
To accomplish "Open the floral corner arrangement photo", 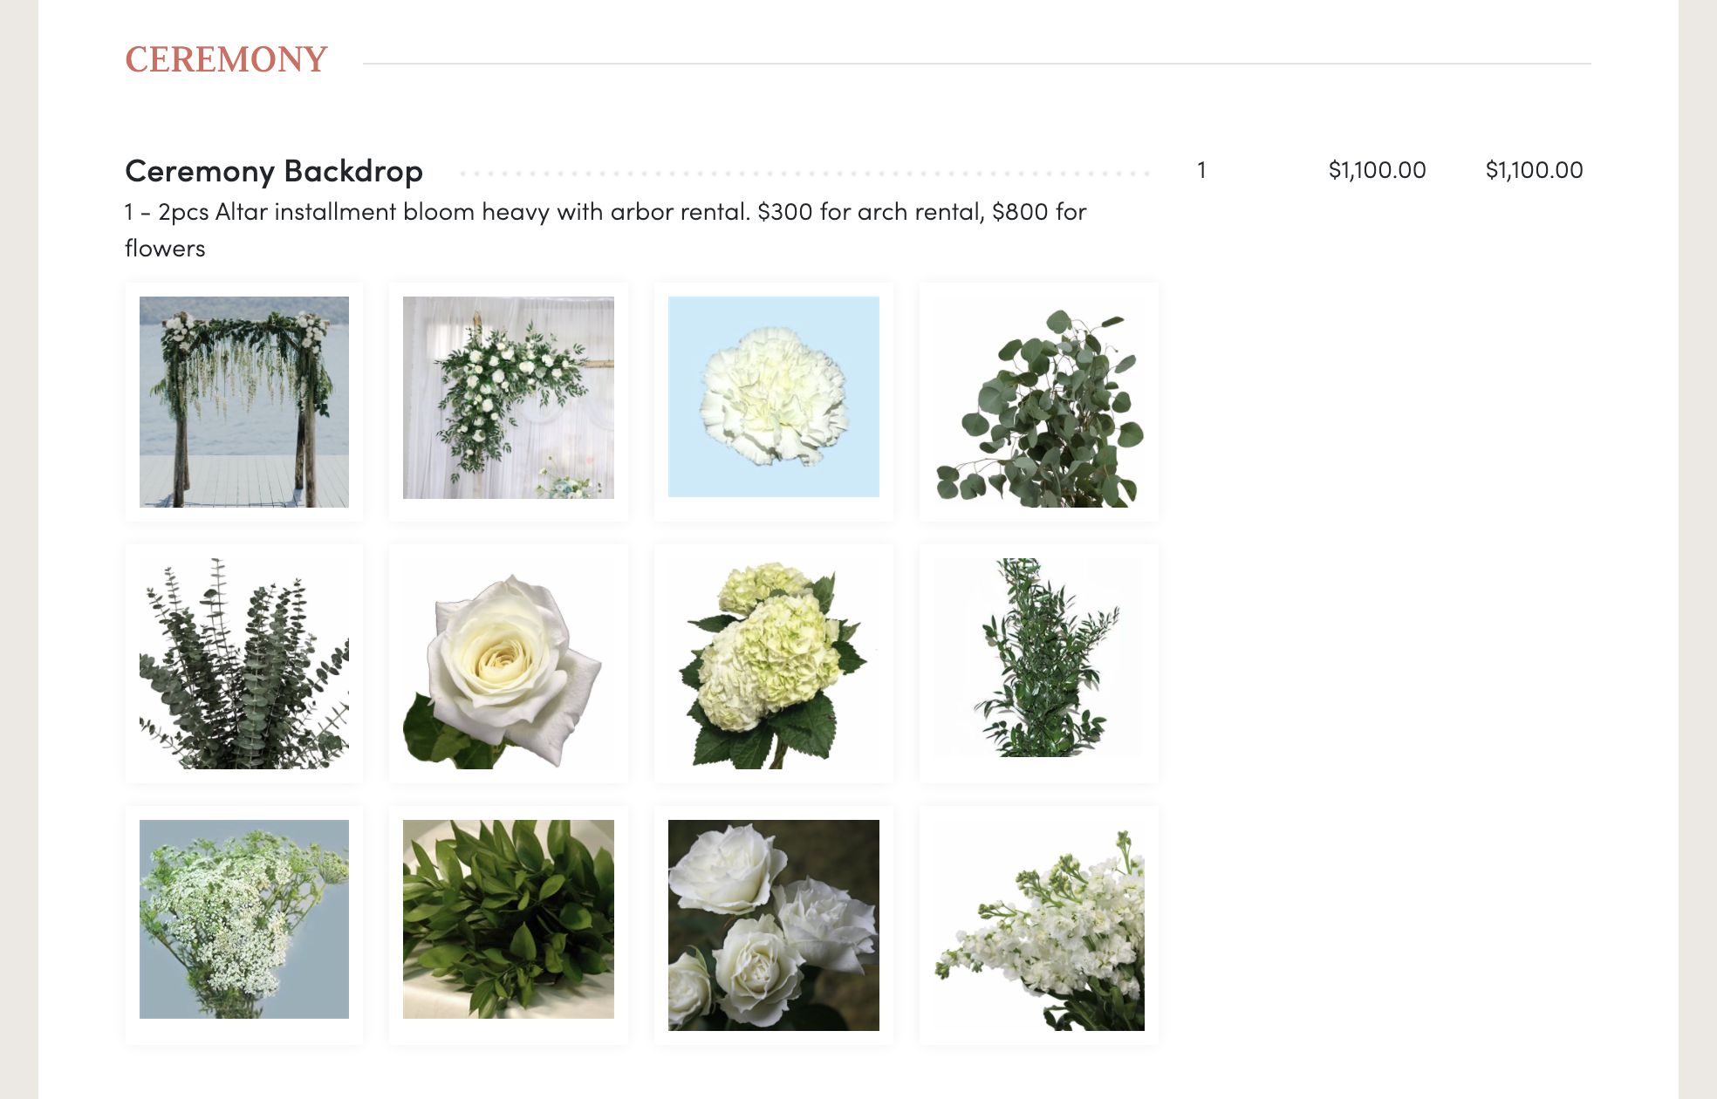I will [x=509, y=398].
